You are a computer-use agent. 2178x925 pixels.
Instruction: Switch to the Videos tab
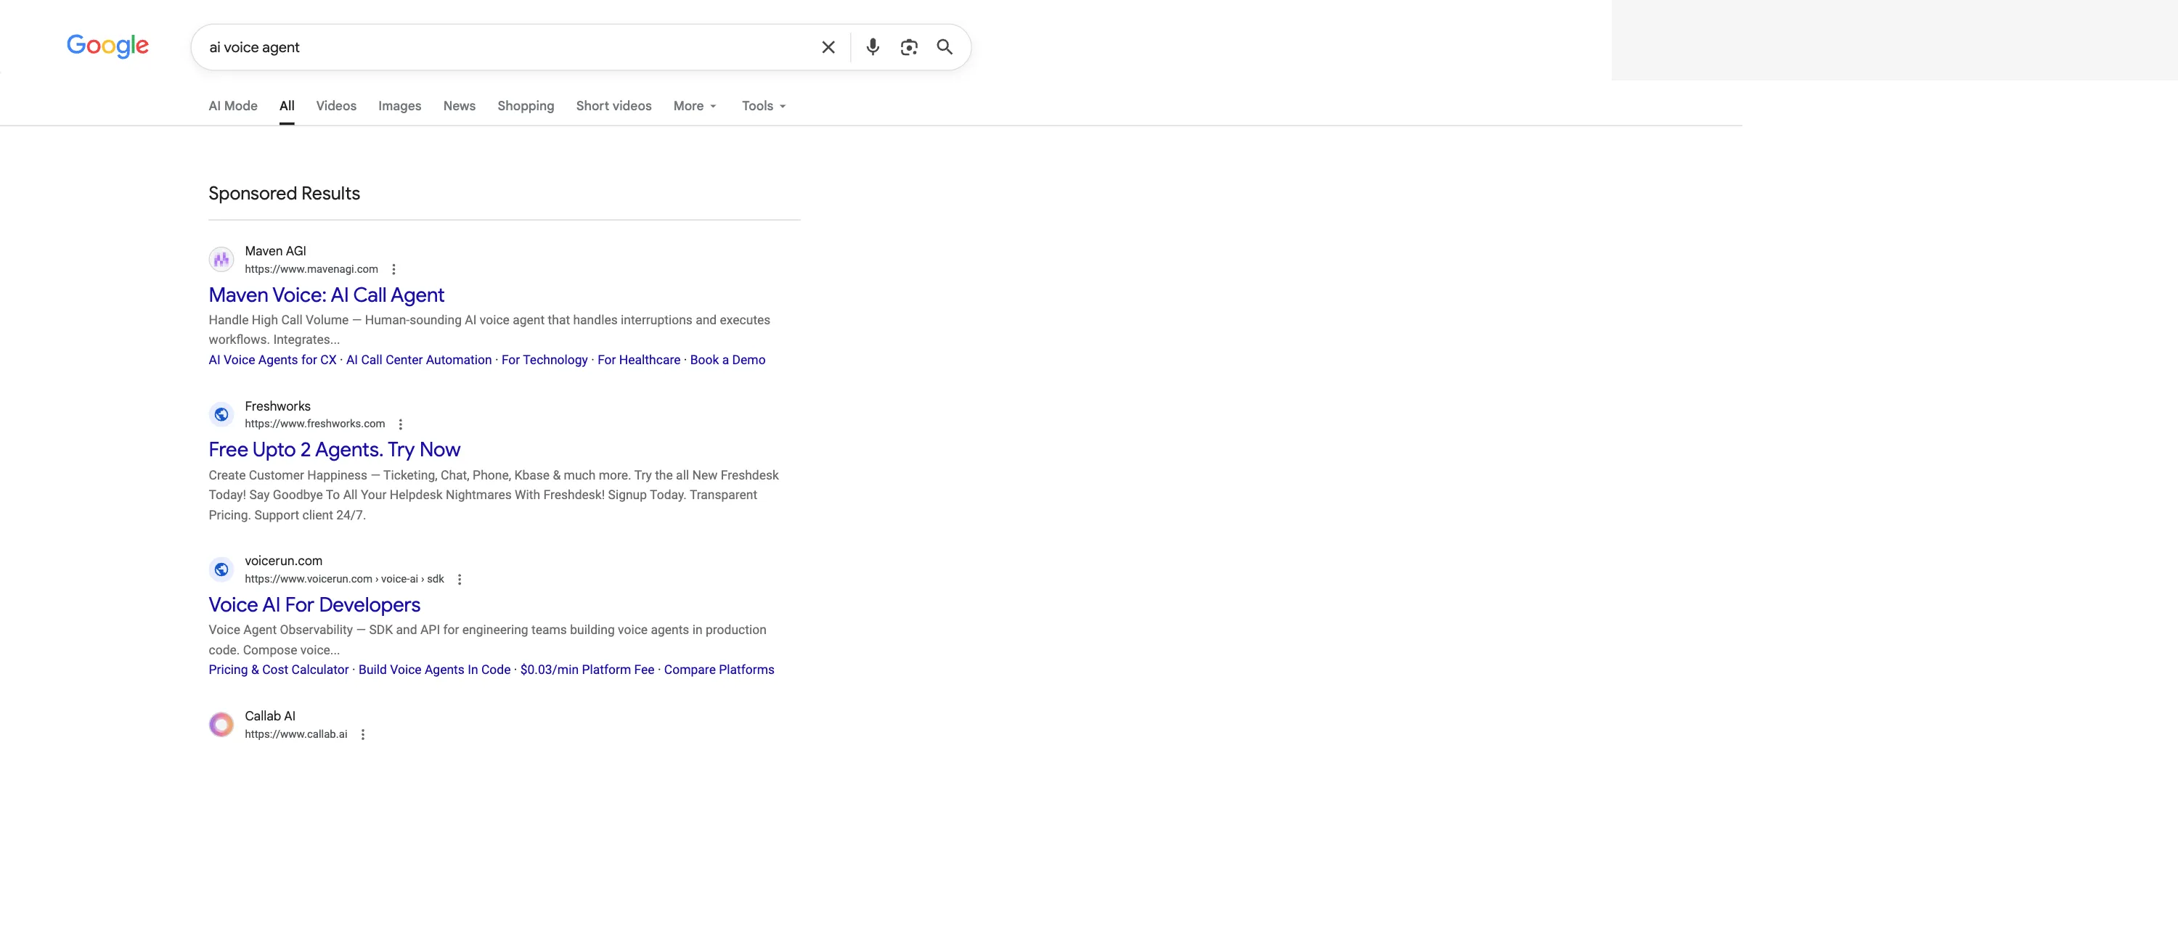pyautogui.click(x=335, y=106)
